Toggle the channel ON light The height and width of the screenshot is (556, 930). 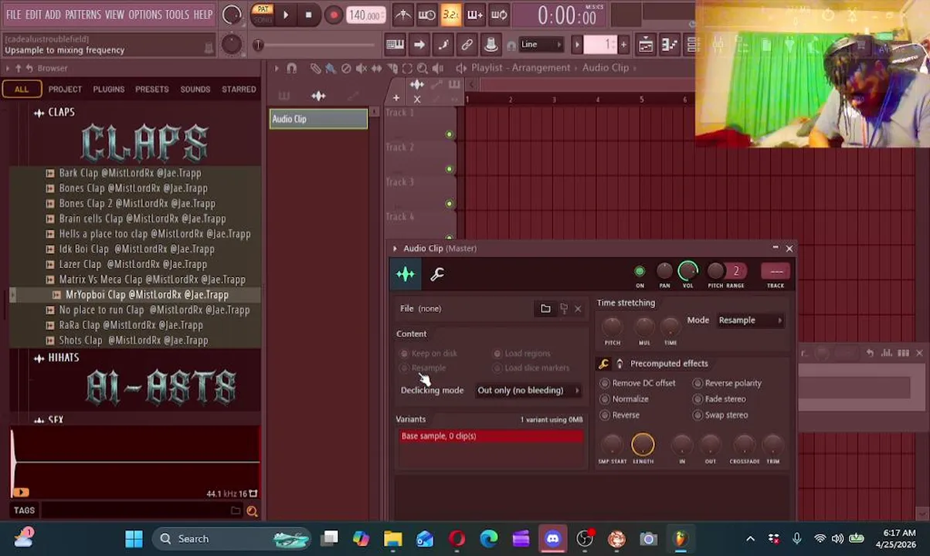click(x=640, y=272)
